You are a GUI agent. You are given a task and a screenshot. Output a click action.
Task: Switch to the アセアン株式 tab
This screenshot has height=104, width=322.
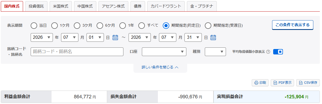113,6
